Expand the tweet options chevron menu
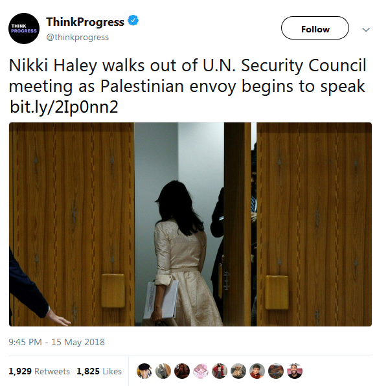The height and width of the screenshot is (386, 377). (x=366, y=30)
